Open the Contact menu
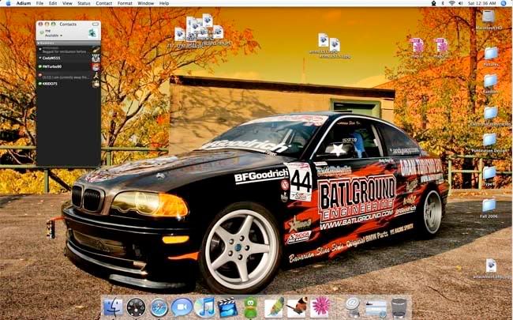This screenshot has width=513, height=320. [x=104, y=3]
